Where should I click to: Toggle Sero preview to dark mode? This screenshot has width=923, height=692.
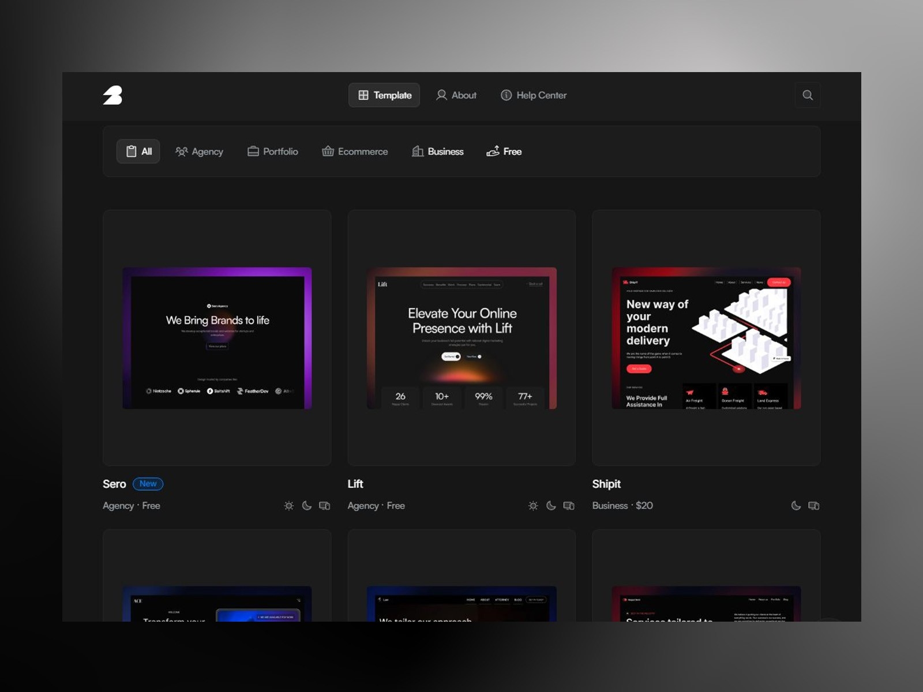306,505
